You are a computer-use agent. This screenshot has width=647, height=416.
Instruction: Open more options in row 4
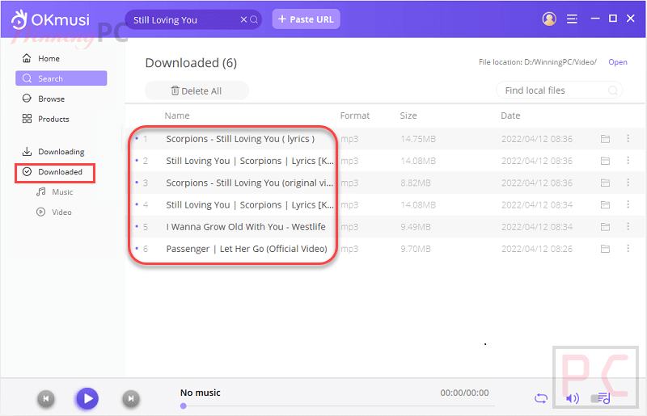click(628, 204)
